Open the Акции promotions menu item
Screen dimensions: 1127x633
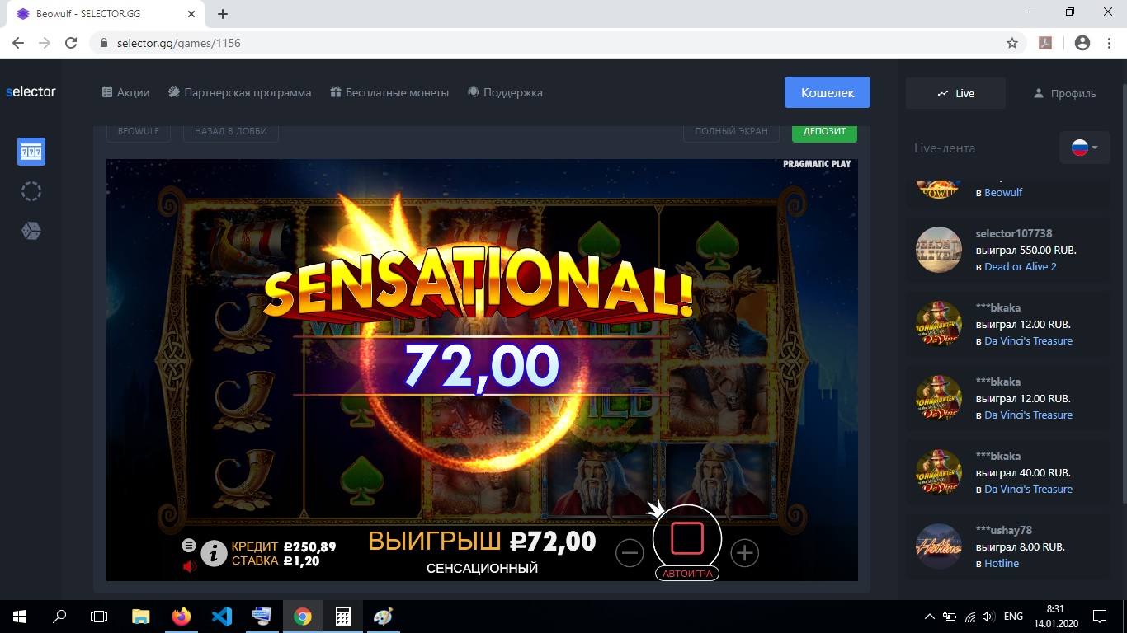[125, 92]
